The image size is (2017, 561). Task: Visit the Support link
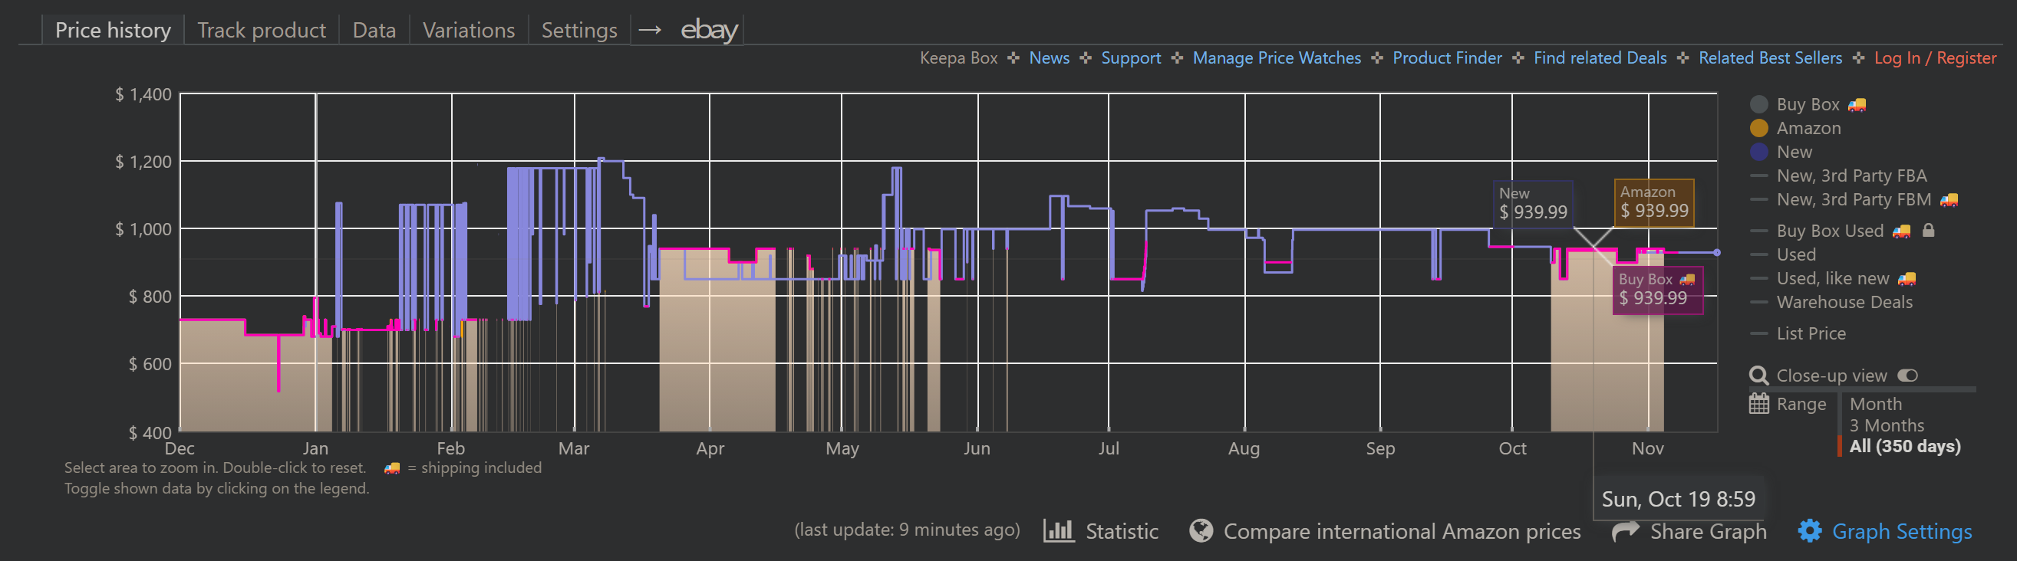(1131, 58)
